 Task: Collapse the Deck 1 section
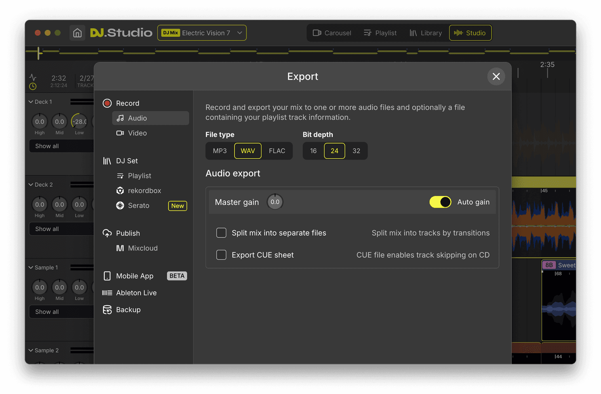31,102
